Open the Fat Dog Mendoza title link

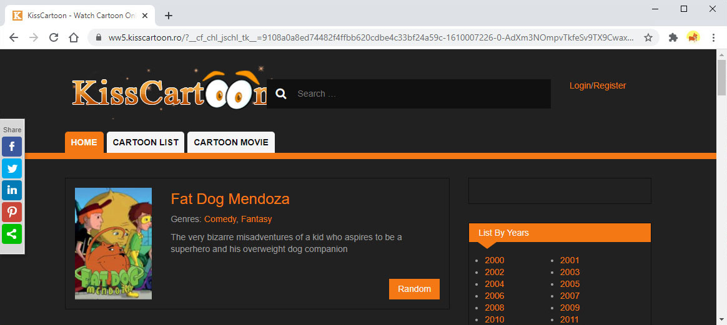click(x=230, y=199)
